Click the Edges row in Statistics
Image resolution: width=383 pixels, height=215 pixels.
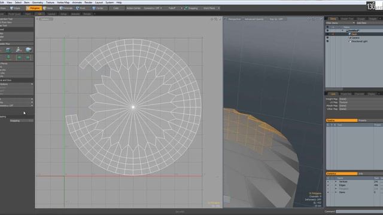tap(354, 185)
